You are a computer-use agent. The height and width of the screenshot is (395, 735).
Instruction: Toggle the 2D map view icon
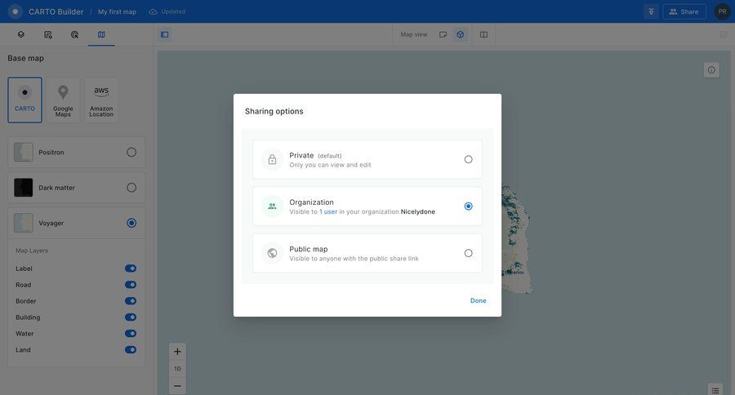point(443,34)
